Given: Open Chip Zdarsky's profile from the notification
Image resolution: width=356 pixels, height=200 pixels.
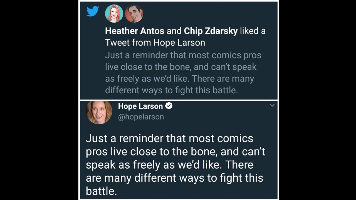Looking at the screenshot, I should pyautogui.click(x=211, y=31).
